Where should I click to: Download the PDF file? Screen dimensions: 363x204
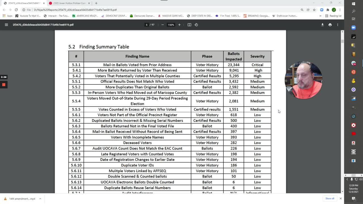click(x=322, y=25)
